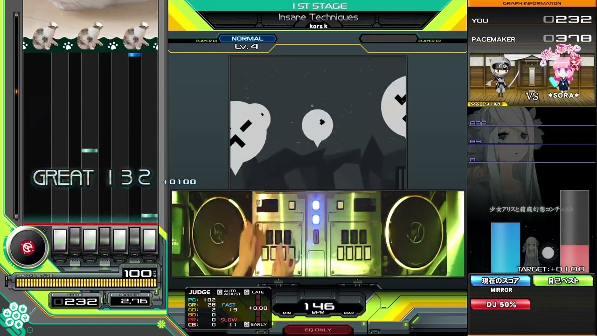Click the red pacemaker graph bar
This screenshot has height=336, width=597.
tap(574, 258)
